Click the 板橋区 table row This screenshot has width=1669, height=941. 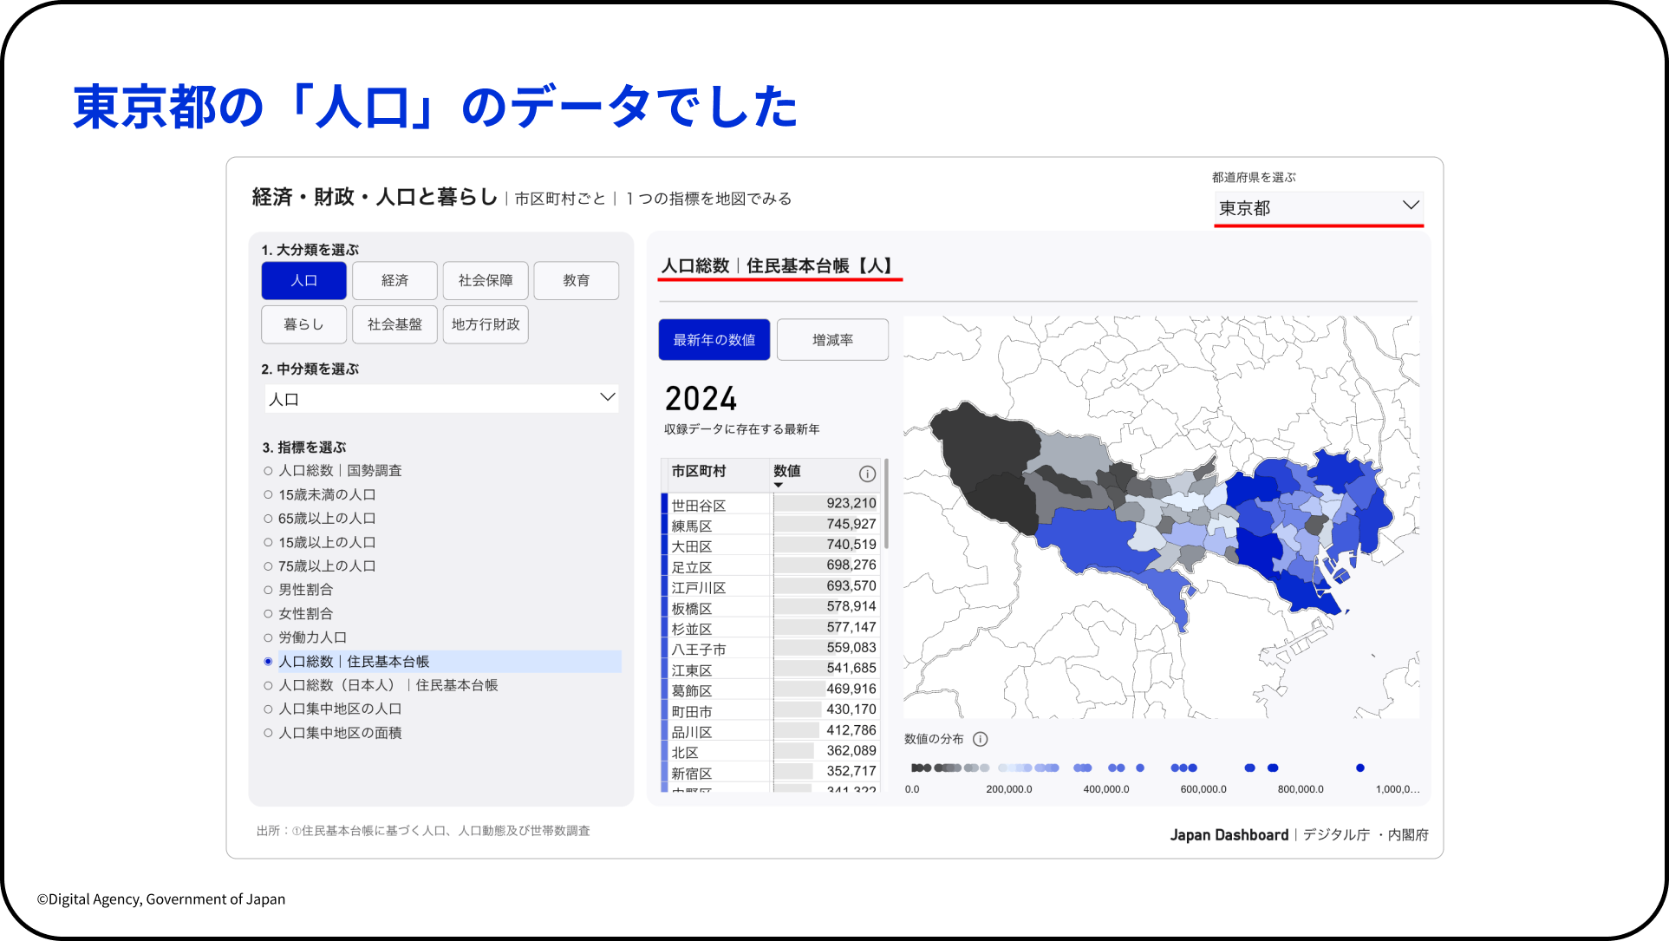[771, 607]
